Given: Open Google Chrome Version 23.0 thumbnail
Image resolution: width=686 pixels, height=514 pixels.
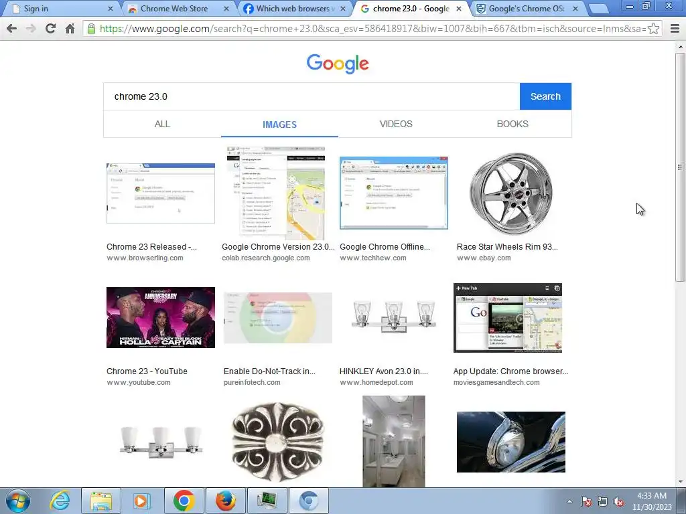Looking at the screenshot, I should pyautogui.click(x=276, y=193).
